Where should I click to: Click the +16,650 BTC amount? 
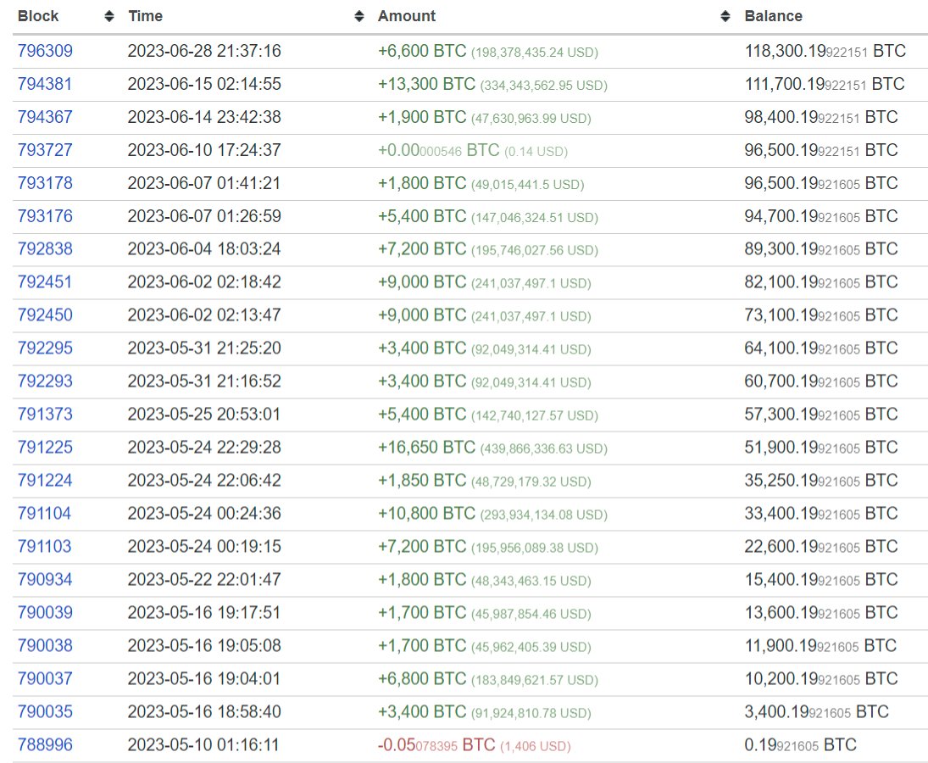pyautogui.click(x=427, y=448)
